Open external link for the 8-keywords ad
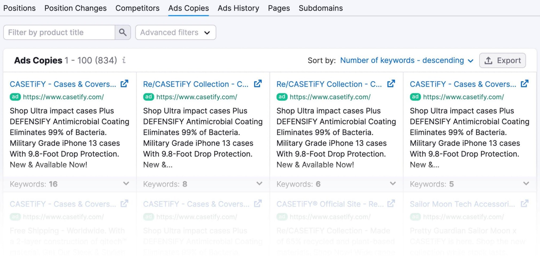Image resolution: width=540 pixels, height=256 pixels. (x=258, y=84)
